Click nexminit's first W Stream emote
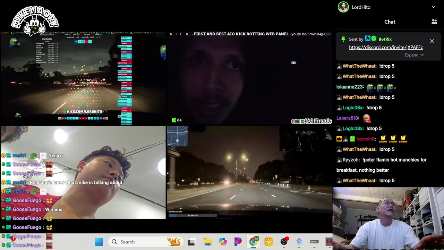This screenshot has height=250, width=444. click(383, 139)
